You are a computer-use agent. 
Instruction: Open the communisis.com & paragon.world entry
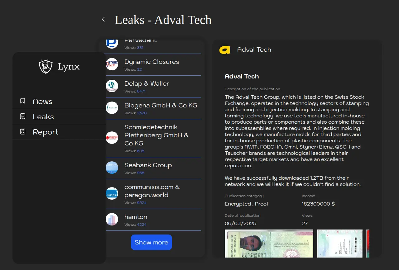coord(152,191)
